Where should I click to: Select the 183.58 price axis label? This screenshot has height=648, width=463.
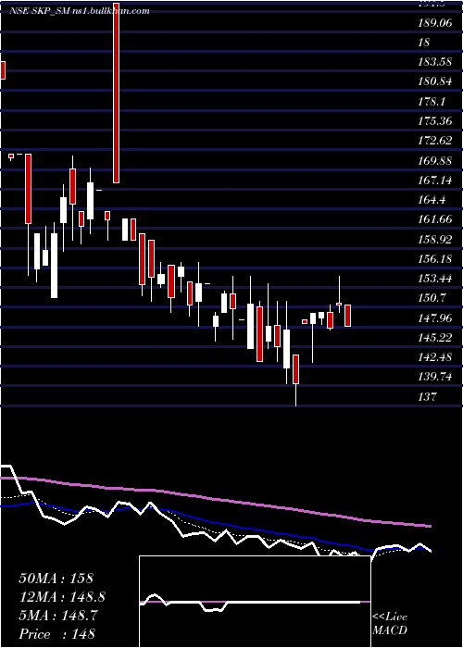[435, 62]
